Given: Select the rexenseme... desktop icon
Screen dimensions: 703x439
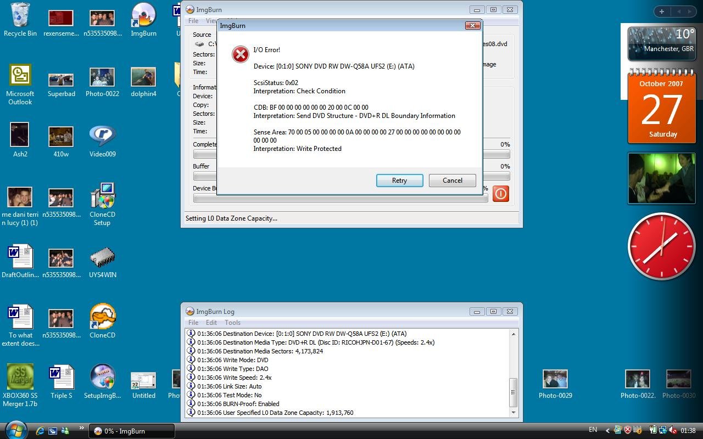Looking at the screenshot, I should click(61, 22).
